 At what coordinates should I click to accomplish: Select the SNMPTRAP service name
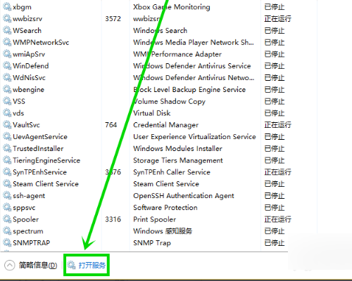click(x=32, y=243)
